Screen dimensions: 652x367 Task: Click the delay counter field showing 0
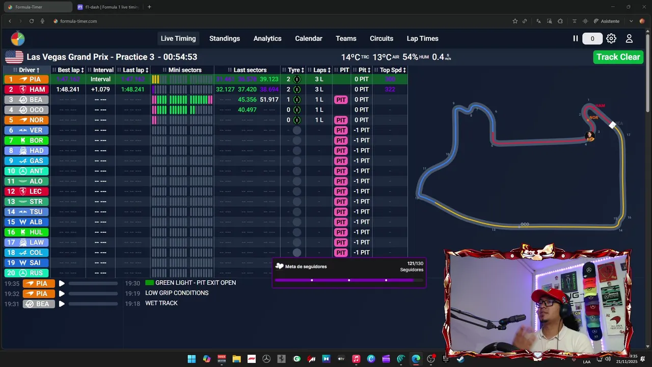point(592,39)
